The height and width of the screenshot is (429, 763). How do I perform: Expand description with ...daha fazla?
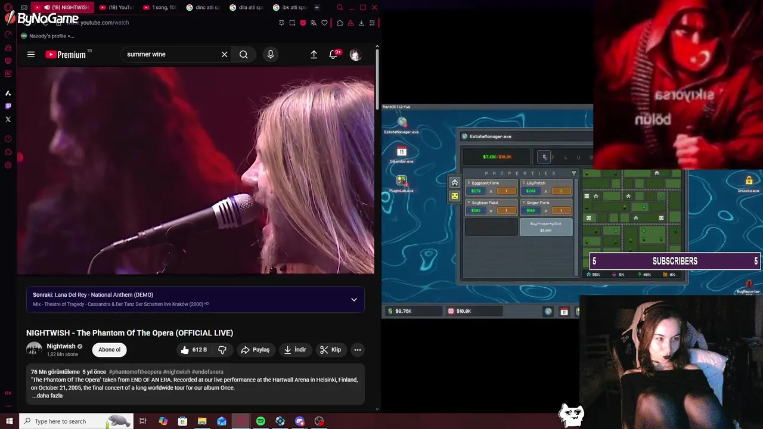pyautogui.click(x=47, y=396)
